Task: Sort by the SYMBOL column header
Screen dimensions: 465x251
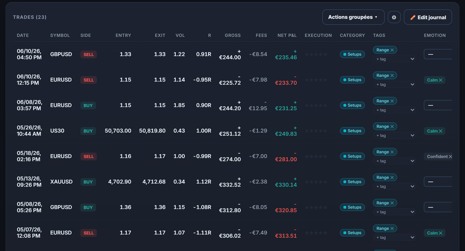Action: 60,35
